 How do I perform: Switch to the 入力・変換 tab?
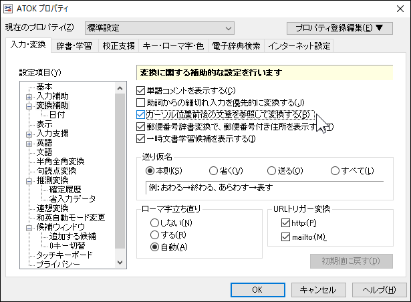pos(28,45)
